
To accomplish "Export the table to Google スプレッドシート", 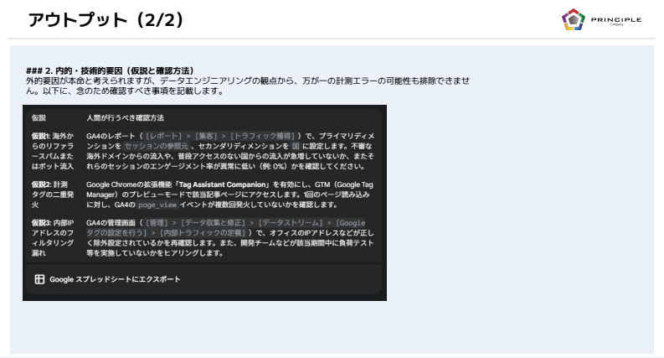I will 107,279.
